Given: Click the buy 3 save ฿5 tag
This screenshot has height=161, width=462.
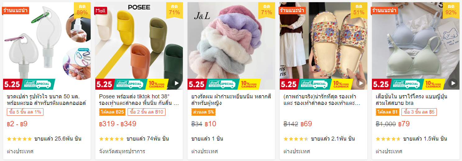Looking at the screenshot, I should point(419,112).
